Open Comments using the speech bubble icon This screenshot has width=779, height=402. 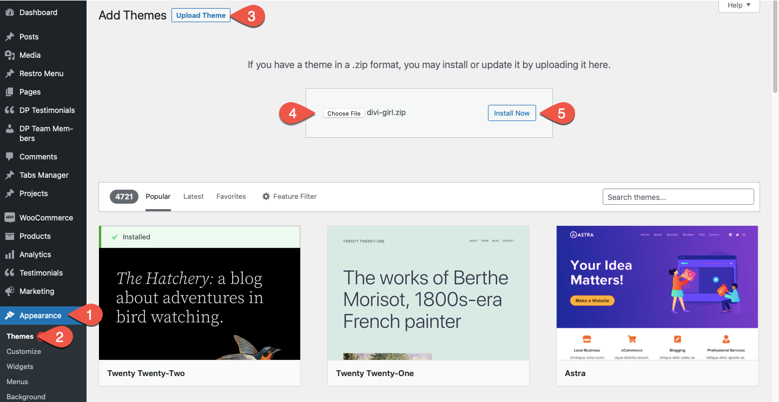coord(11,157)
